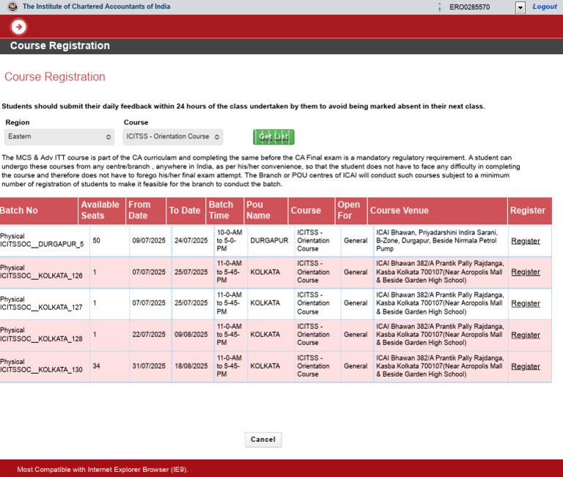Click From Date 31/07/2025
The width and height of the screenshot is (563, 477).
(149, 366)
